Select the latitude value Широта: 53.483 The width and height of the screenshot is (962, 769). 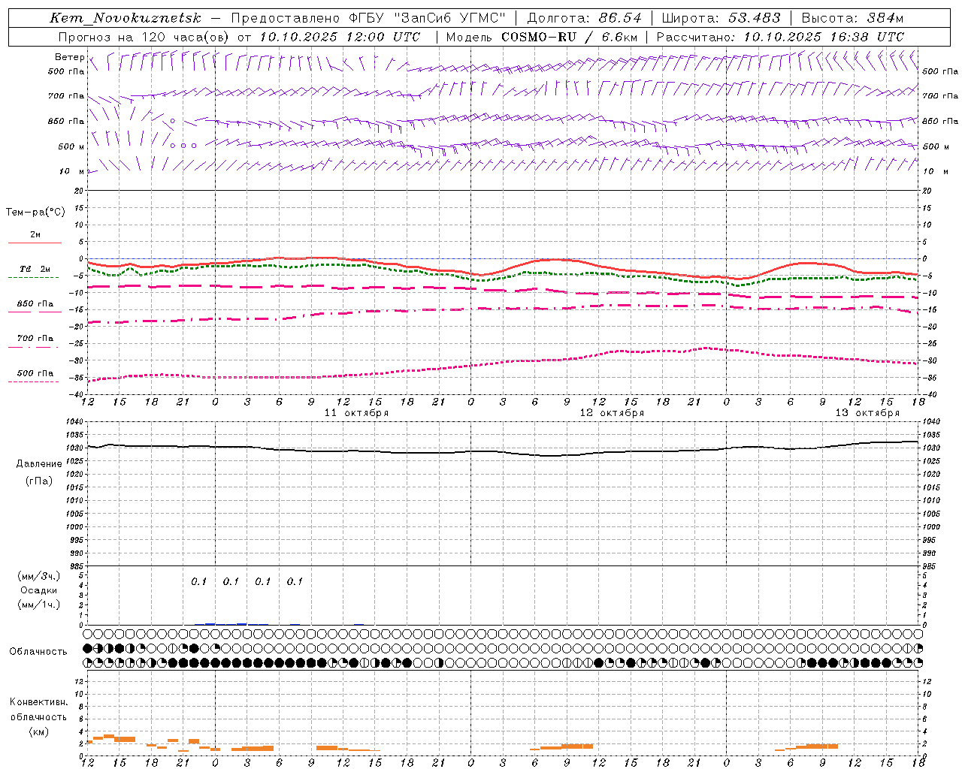pos(721,18)
